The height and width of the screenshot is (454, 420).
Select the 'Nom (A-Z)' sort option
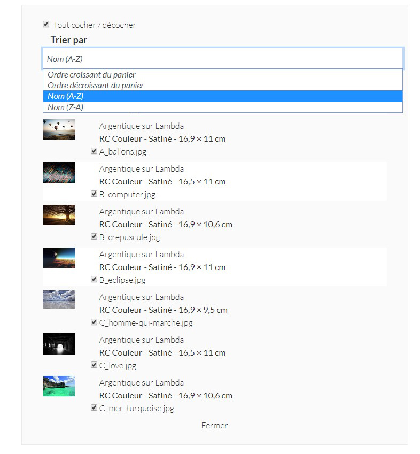65,96
